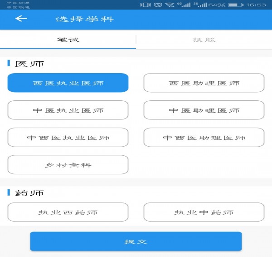Tap the 4G signal strength icon
Image resolution: width=272 pixels, height=257 pixels.
coord(184,5)
